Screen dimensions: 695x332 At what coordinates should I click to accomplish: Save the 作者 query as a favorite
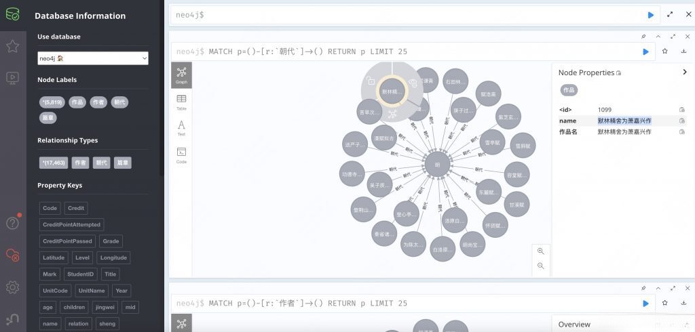(x=665, y=303)
